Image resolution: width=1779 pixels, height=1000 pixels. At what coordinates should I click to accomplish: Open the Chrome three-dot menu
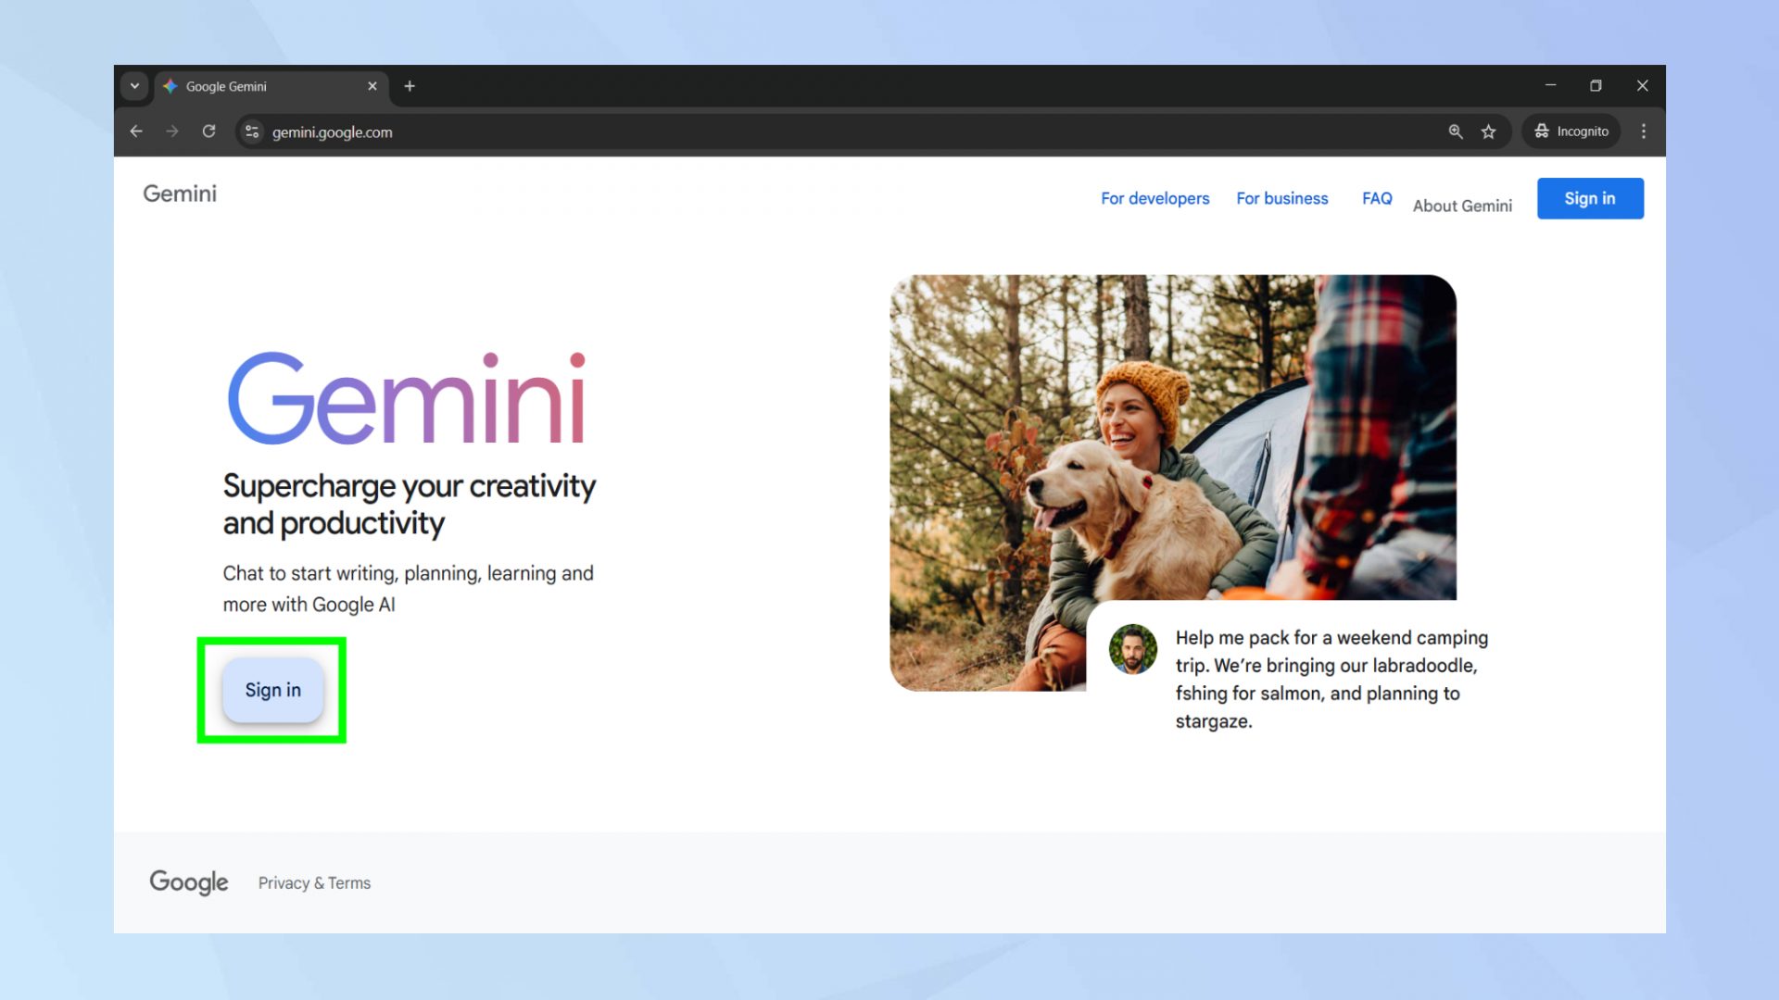[x=1644, y=131]
